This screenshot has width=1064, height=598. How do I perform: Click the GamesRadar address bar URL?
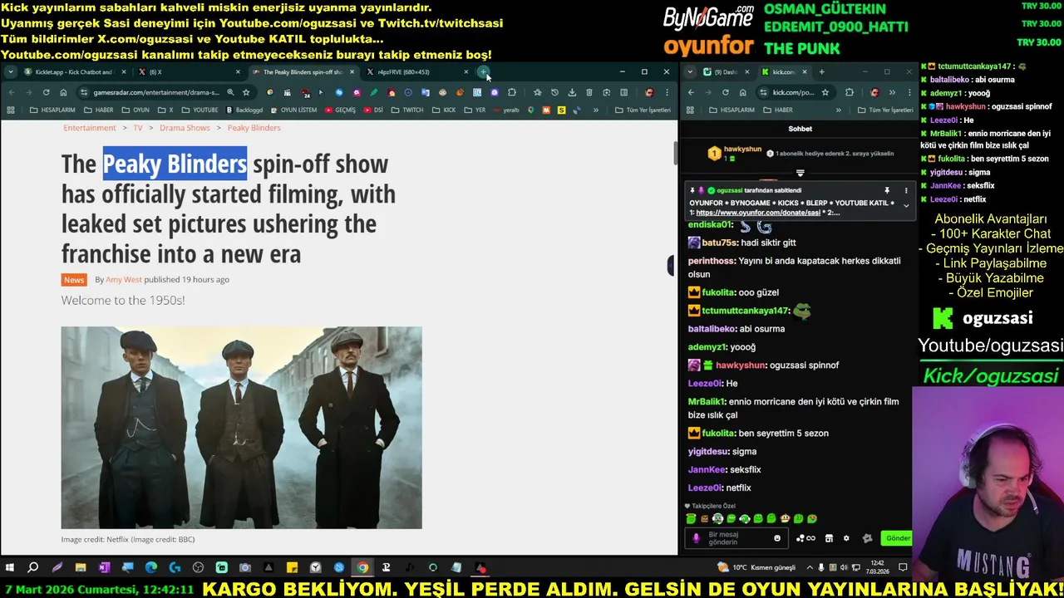pyautogui.click(x=156, y=92)
